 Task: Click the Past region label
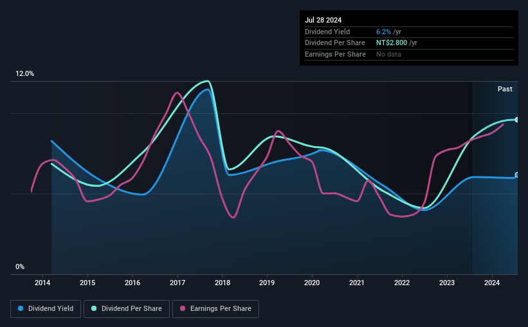coord(505,89)
